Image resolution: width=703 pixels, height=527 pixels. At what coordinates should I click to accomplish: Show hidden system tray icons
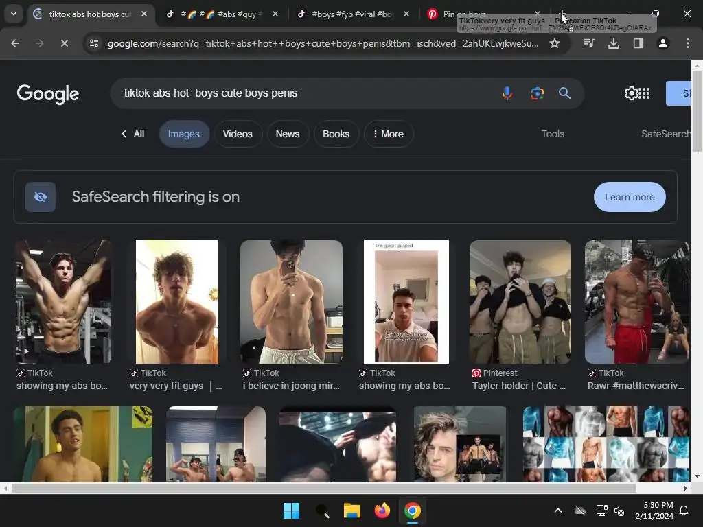(x=558, y=511)
